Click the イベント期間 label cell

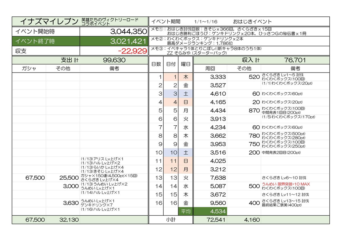pyautogui.click(x=166, y=22)
